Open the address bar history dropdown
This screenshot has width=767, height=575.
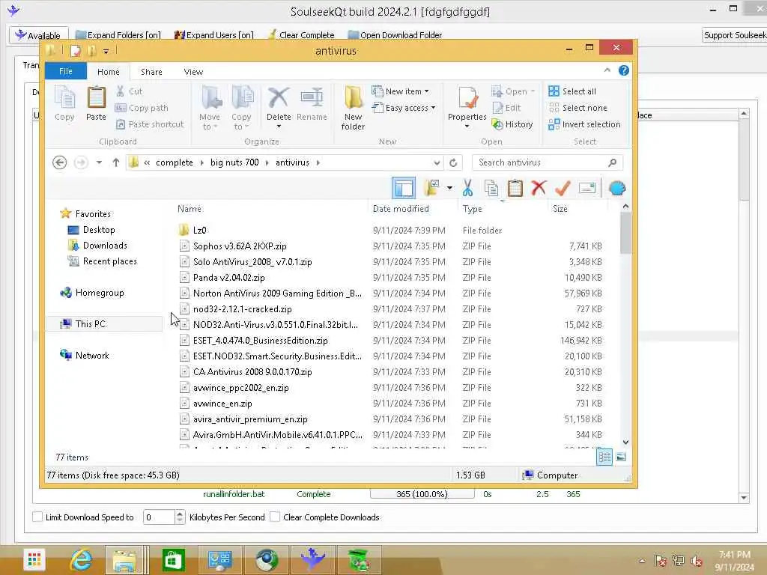tap(437, 162)
